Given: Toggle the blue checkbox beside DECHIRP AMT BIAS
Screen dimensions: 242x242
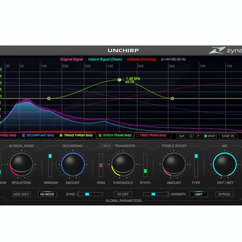Looking at the screenshot, I should (24, 135).
